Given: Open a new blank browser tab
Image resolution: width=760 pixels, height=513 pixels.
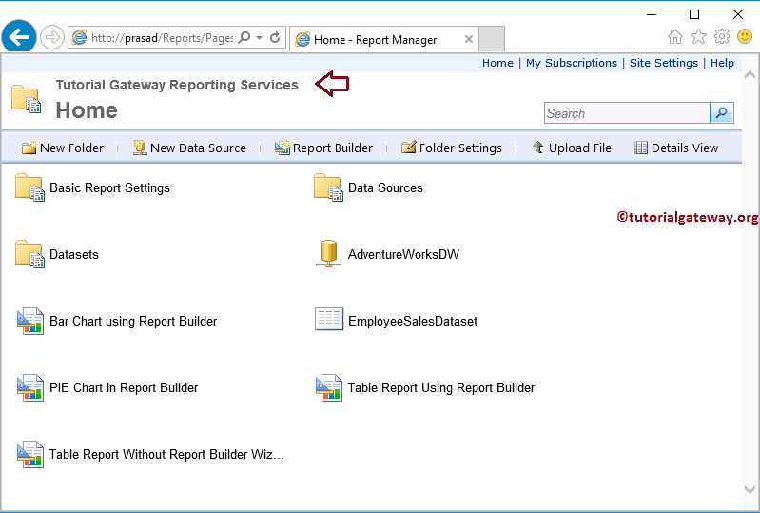Looking at the screenshot, I should [492, 39].
